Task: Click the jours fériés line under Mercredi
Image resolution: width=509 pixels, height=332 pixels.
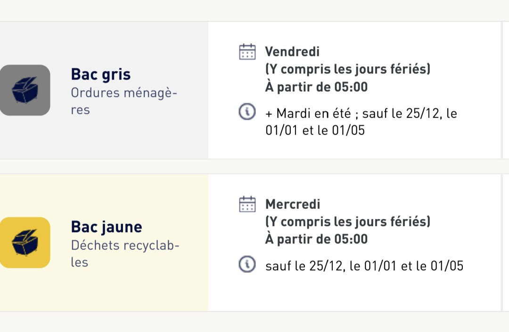Action: (348, 221)
